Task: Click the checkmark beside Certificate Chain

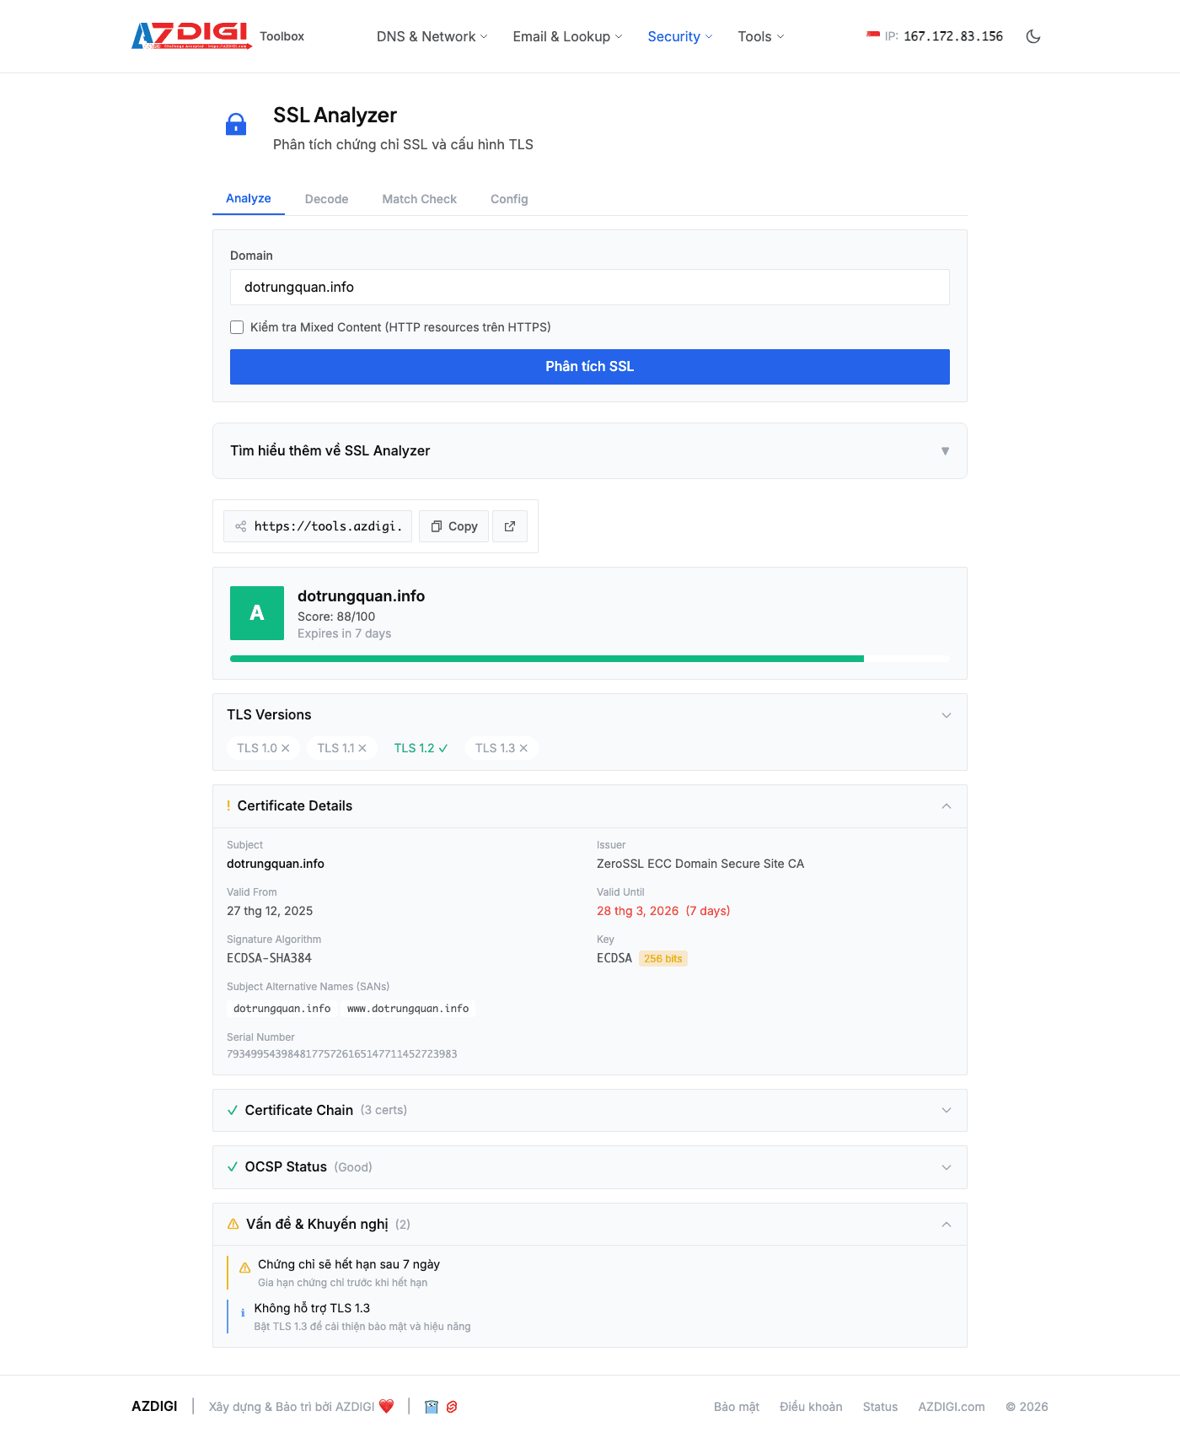Action: tap(233, 1111)
